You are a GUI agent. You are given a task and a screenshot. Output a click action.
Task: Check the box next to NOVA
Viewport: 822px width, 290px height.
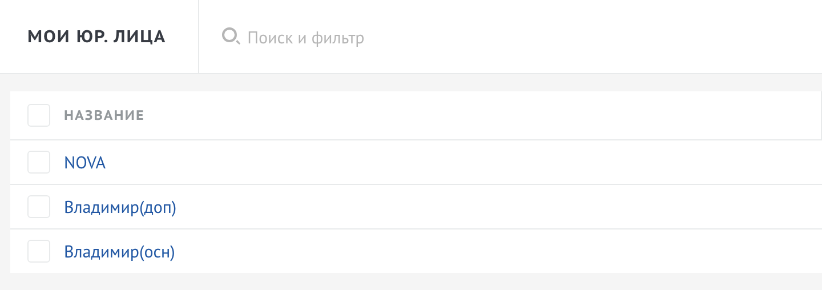pyautogui.click(x=39, y=162)
